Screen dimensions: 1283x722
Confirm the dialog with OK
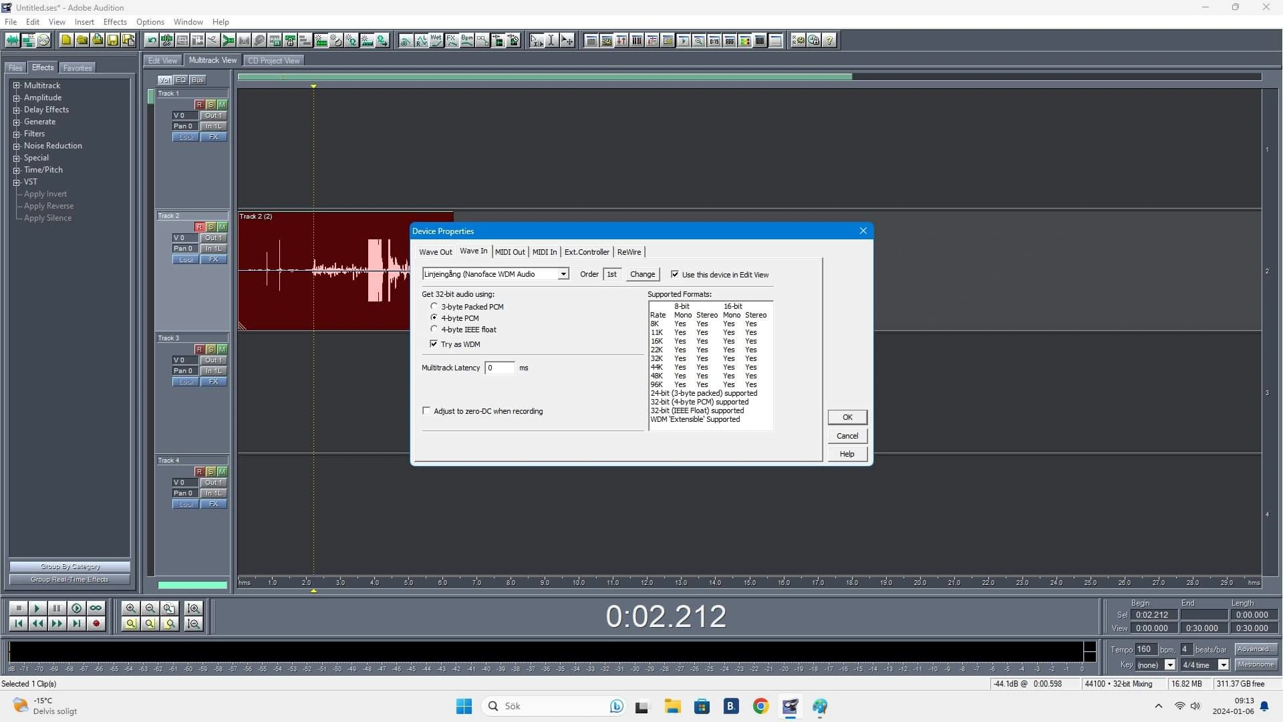tap(847, 417)
